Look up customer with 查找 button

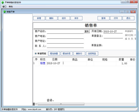pos(87,31)
